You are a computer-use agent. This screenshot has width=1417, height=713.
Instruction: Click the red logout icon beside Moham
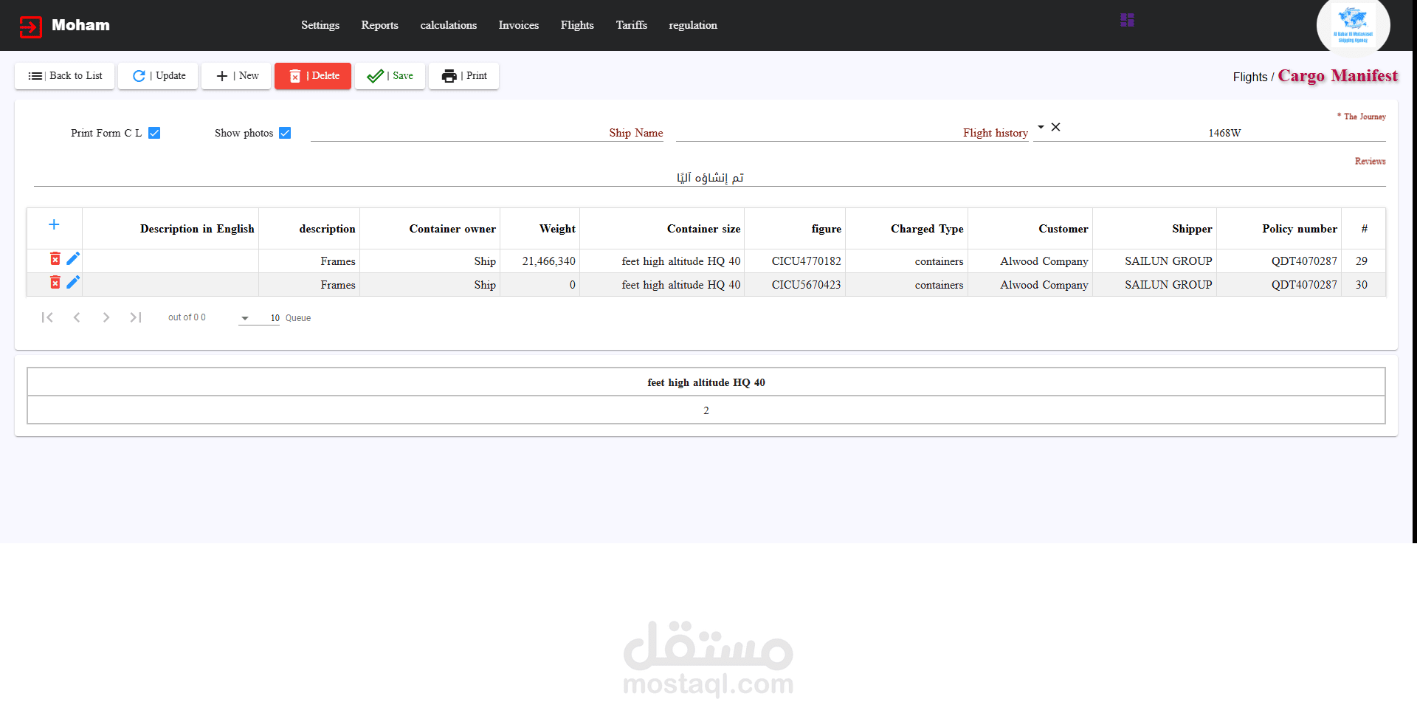(31, 27)
